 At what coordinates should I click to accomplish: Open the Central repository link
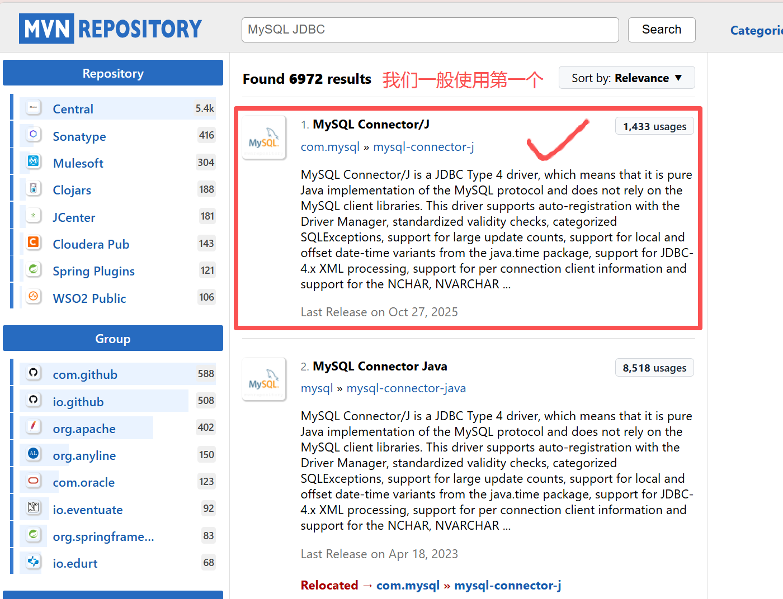[73, 109]
